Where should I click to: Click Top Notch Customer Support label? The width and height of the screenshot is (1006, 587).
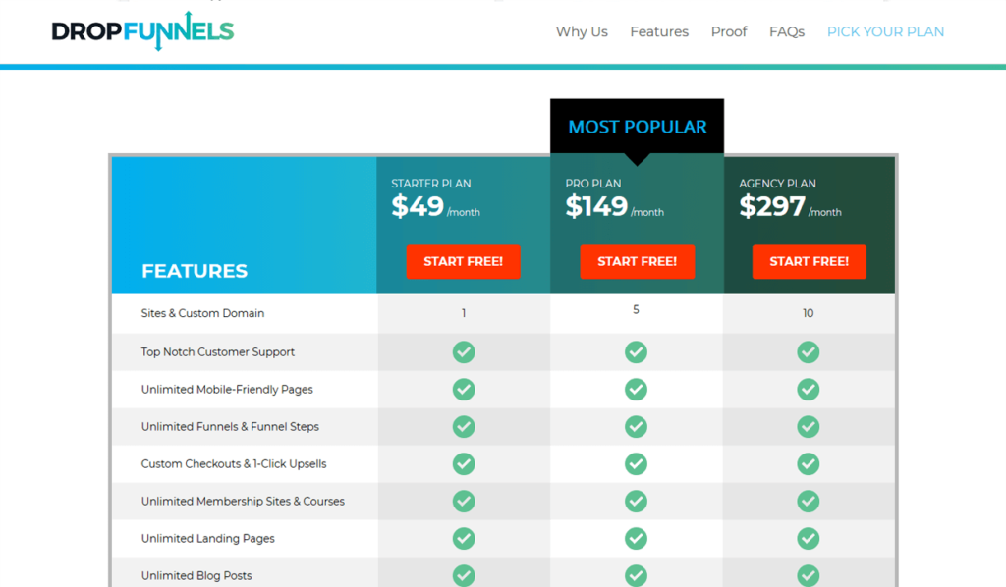[217, 351]
